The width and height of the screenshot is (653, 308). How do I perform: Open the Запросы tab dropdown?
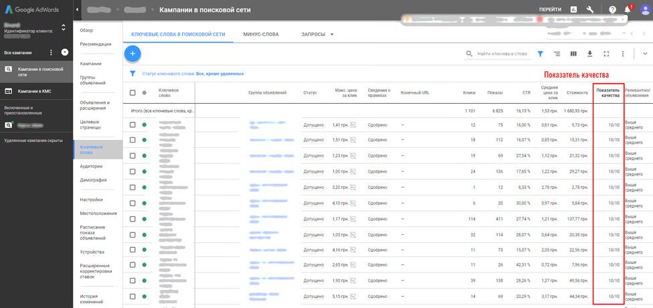[317, 35]
